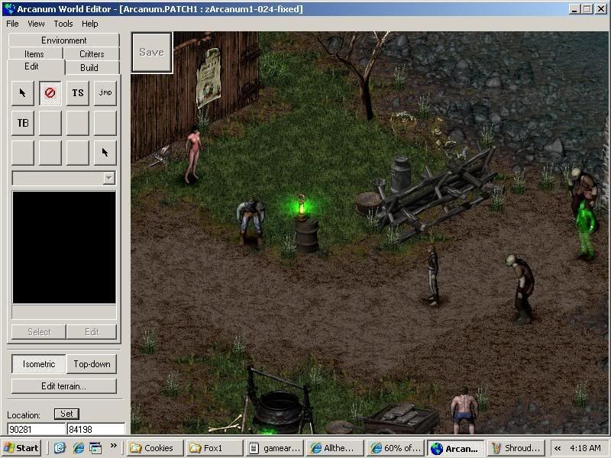Click the 4:18 AM system clock
The width and height of the screenshot is (611, 458).
tap(585, 448)
